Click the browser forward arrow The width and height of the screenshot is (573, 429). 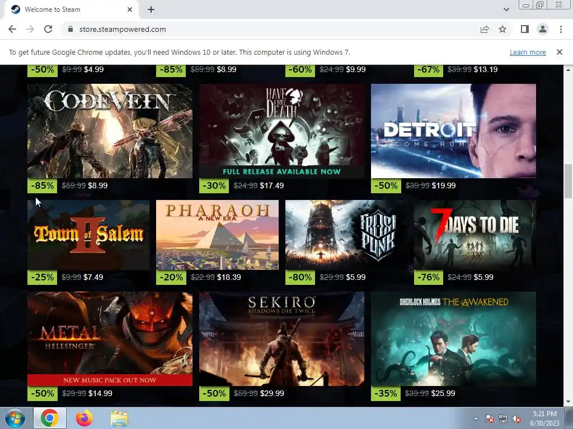30,29
